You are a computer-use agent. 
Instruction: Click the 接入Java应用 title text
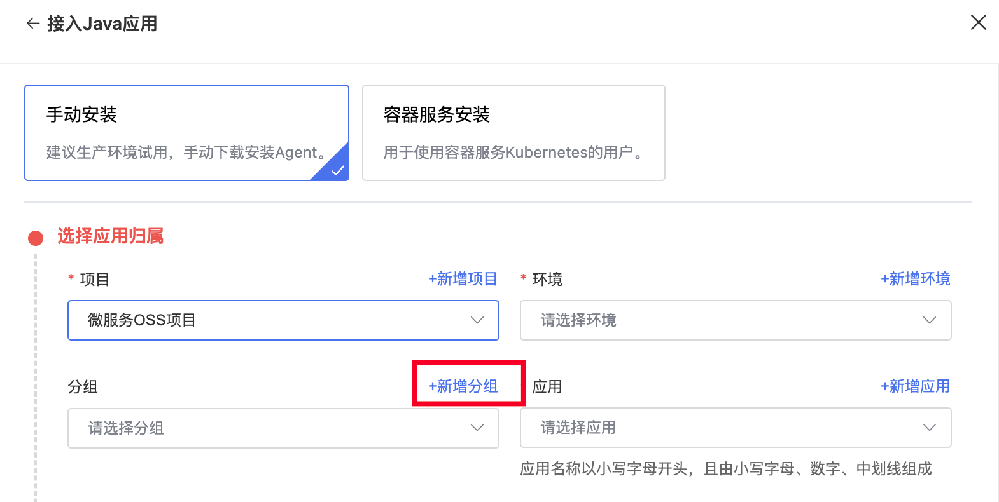(102, 24)
